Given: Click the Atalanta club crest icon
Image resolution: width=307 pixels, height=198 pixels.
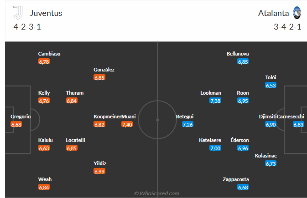Looking at the screenshot, I should coord(297,13).
